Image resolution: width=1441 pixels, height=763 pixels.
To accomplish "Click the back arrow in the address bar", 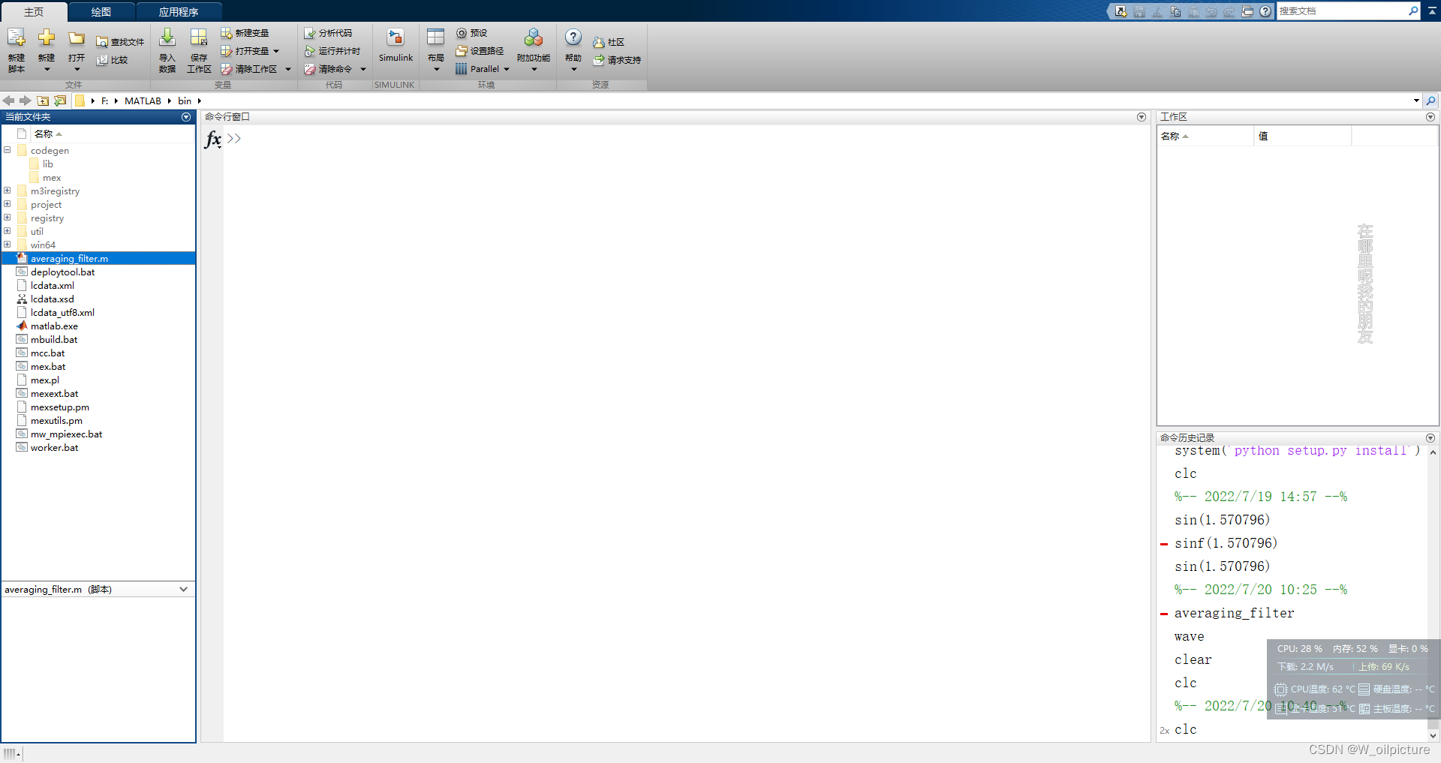I will click(9, 101).
